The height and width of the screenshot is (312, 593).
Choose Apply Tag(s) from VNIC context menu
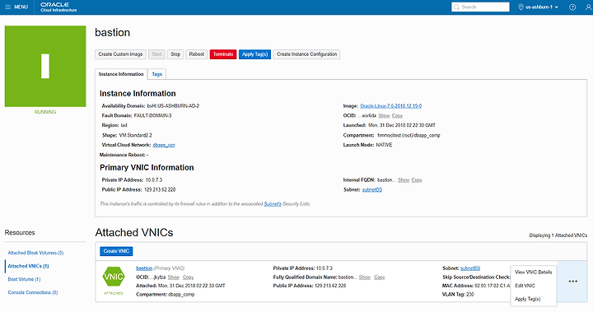click(x=528, y=299)
